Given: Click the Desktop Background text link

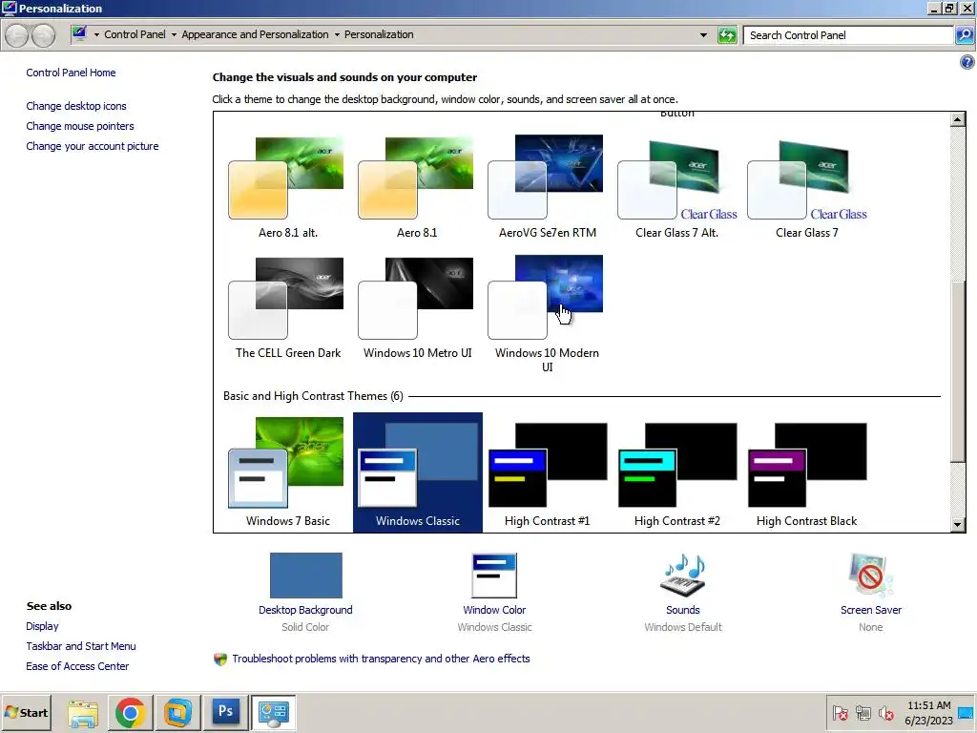Looking at the screenshot, I should click(x=305, y=610).
